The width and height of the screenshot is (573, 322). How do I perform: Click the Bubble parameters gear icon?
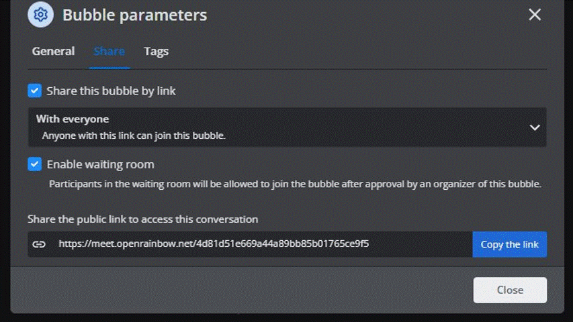tap(40, 15)
